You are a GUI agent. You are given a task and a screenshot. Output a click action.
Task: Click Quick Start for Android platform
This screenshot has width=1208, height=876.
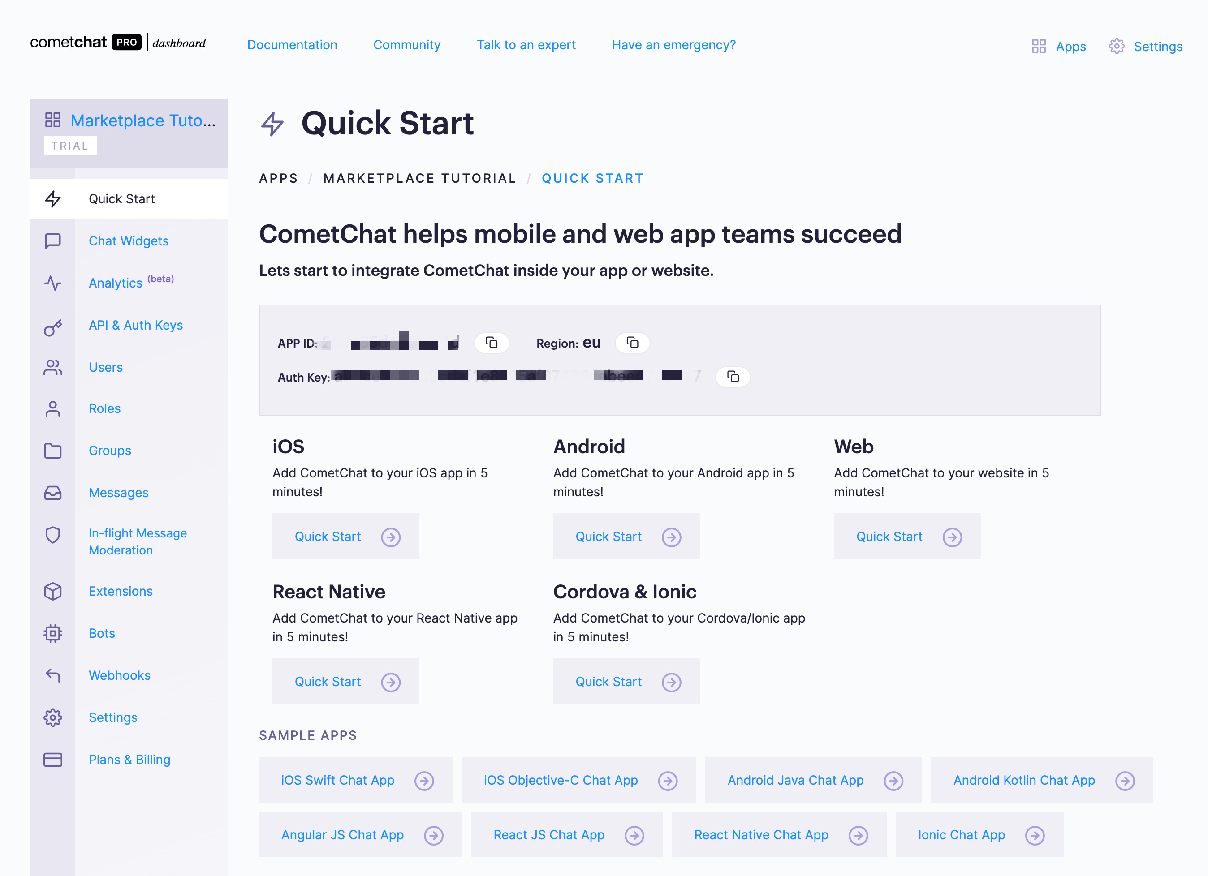(627, 537)
